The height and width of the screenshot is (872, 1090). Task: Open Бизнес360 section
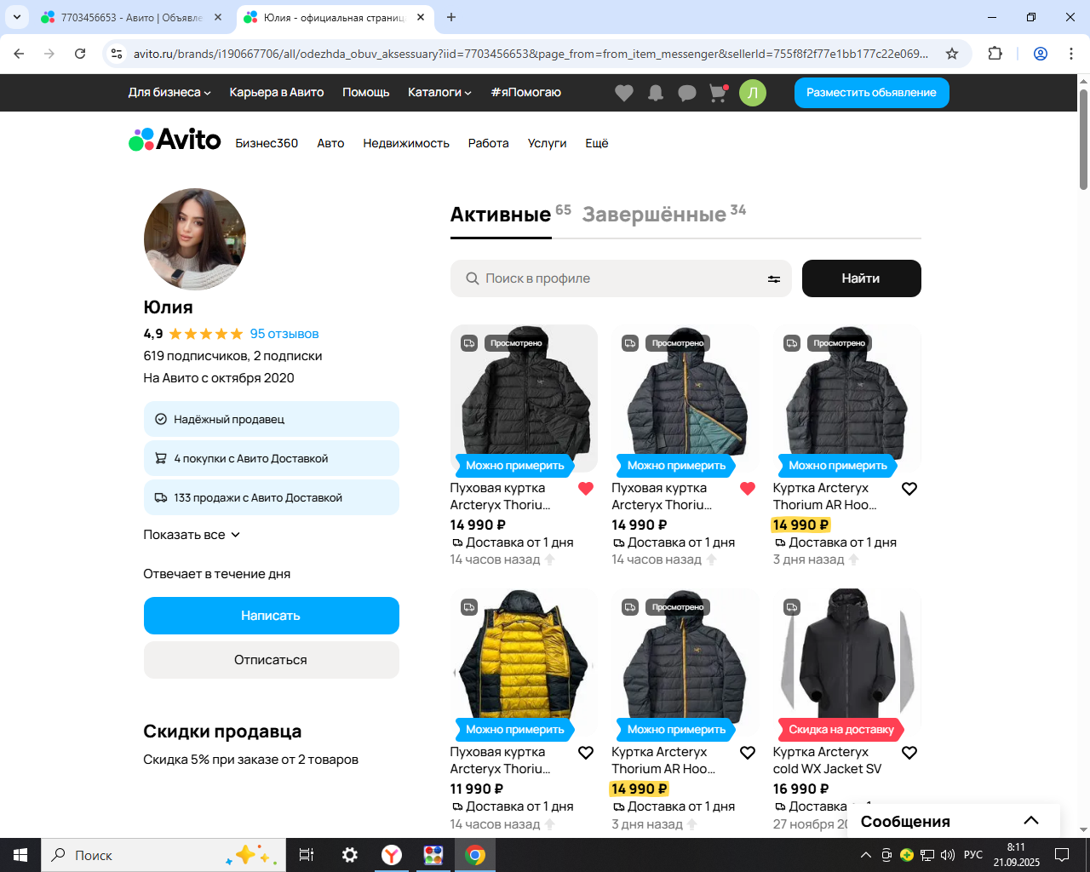[267, 143]
